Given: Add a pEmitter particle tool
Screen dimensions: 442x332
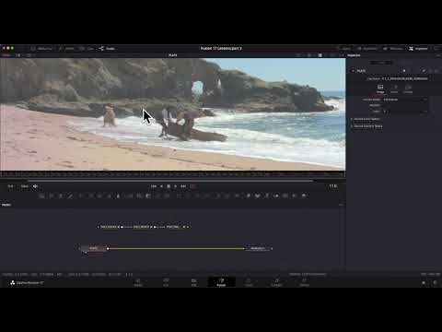Looking at the screenshot, I should point(218,196).
